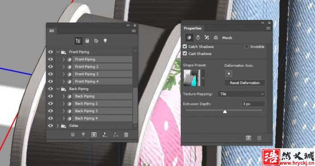Select the Properties panel tab

193,28
